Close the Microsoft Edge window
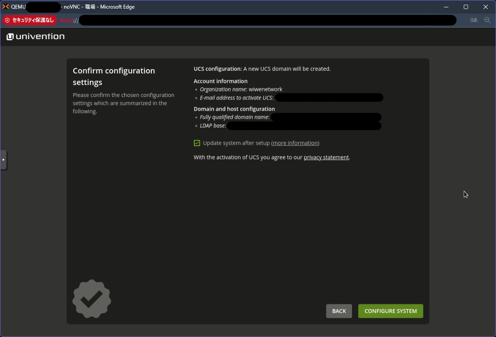This screenshot has width=496, height=337. click(x=486, y=6)
